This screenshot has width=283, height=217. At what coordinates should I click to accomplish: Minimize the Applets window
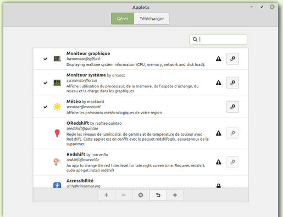252,7
